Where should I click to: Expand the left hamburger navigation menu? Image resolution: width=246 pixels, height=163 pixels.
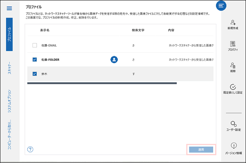pos(9,8)
